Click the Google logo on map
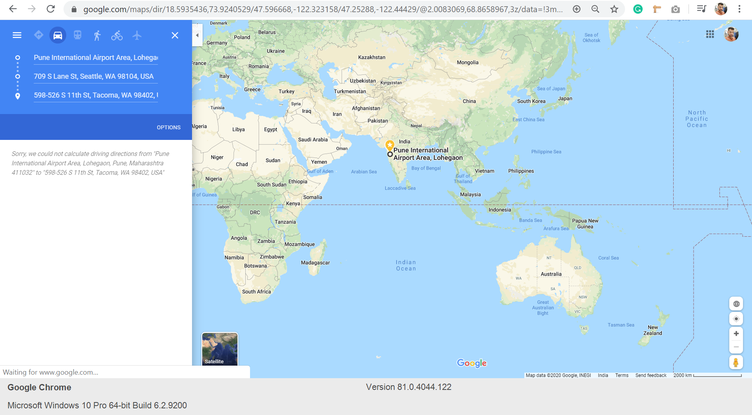 [472, 363]
